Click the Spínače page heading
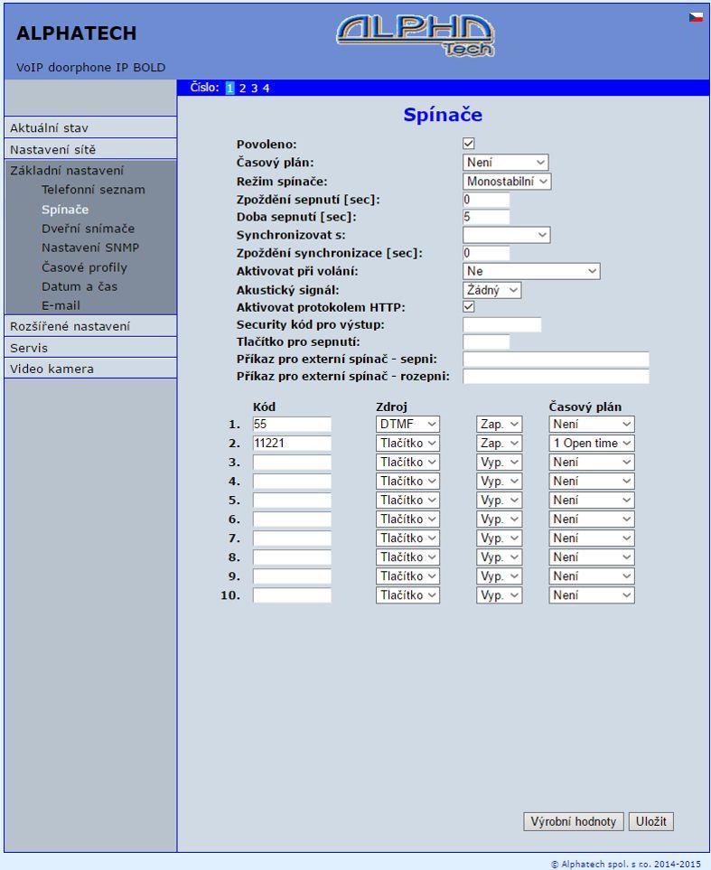Image resolution: width=711 pixels, height=870 pixels. (x=443, y=115)
